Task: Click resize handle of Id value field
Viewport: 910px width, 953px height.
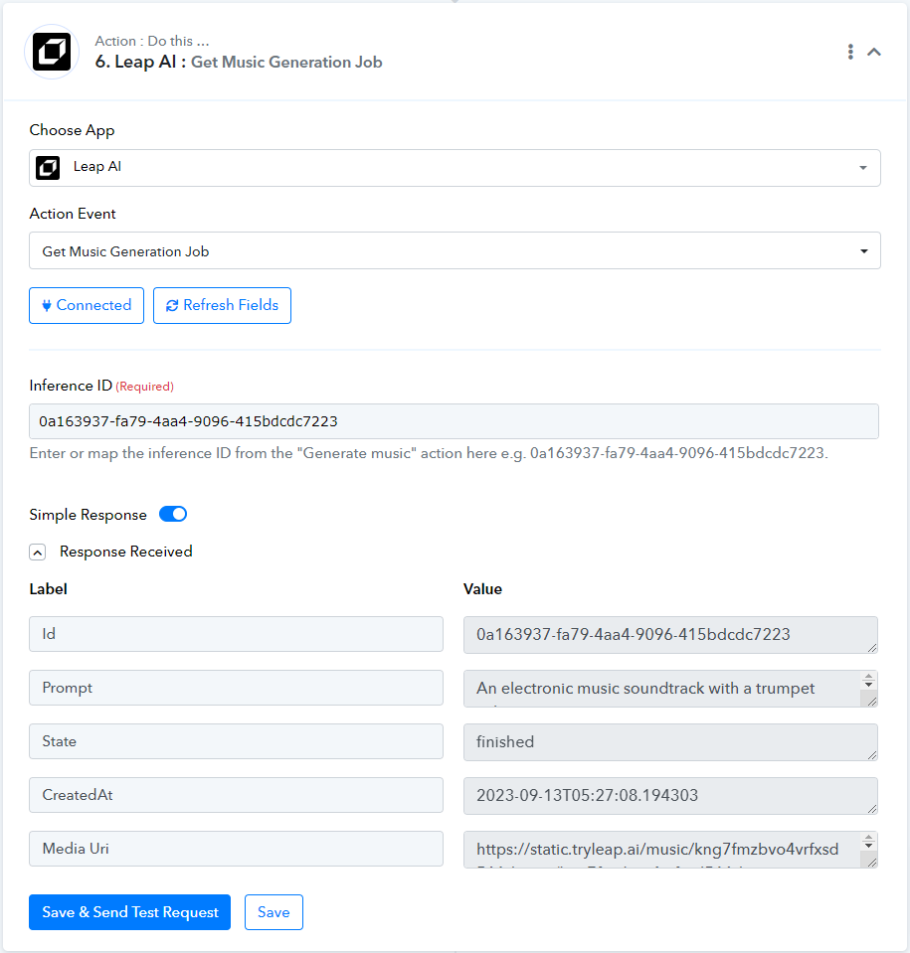Action: (x=872, y=648)
